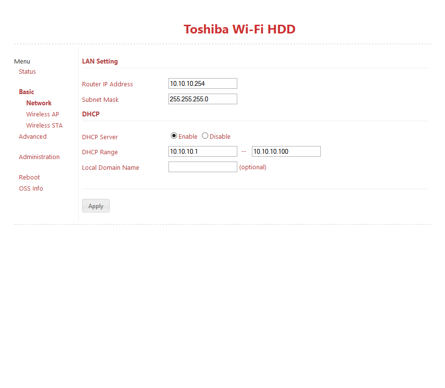Select the DHCP Server Disable radio button
Screen dimensions: 445x388
click(205, 136)
